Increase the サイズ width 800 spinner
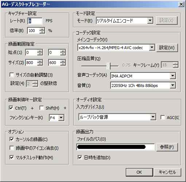Image resolution: width=186 pixels, height=182 pixels. pos(40,61)
